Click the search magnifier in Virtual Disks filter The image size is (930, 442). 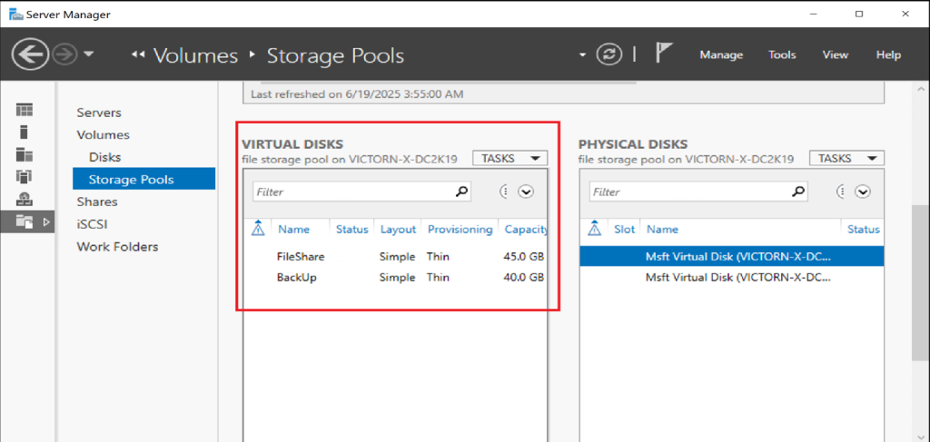point(461,192)
